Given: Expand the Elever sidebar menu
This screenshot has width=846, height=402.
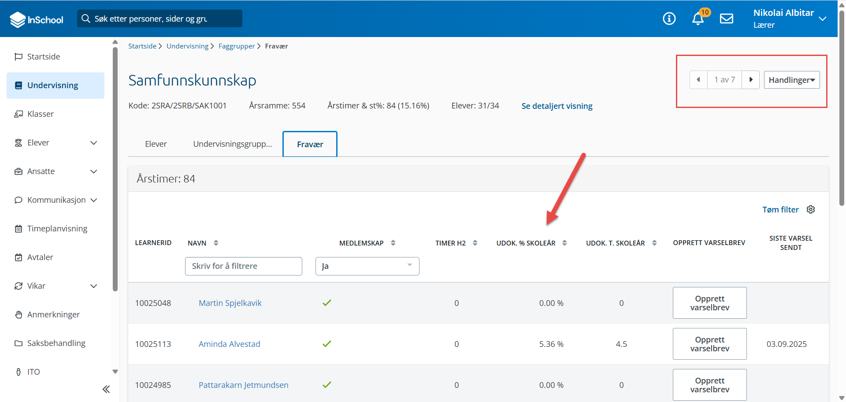Looking at the screenshot, I should (93, 142).
